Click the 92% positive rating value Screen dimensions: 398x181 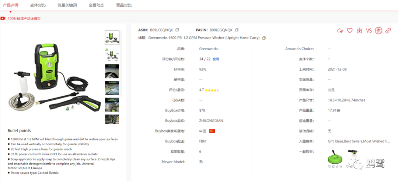click(x=203, y=69)
